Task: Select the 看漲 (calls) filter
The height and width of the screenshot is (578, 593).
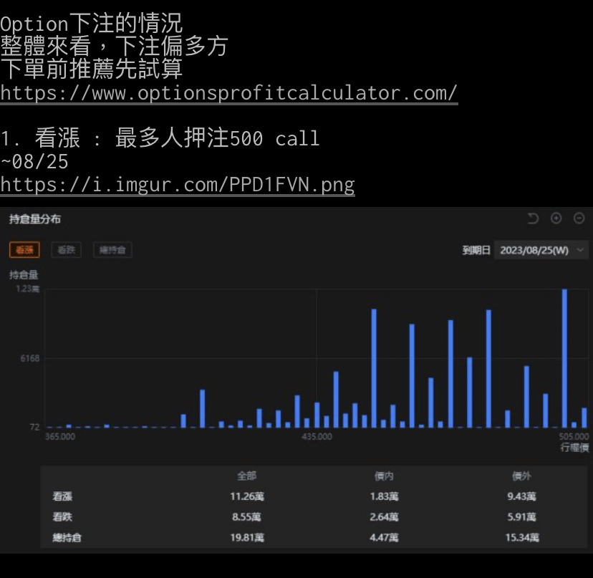Action: [x=24, y=250]
